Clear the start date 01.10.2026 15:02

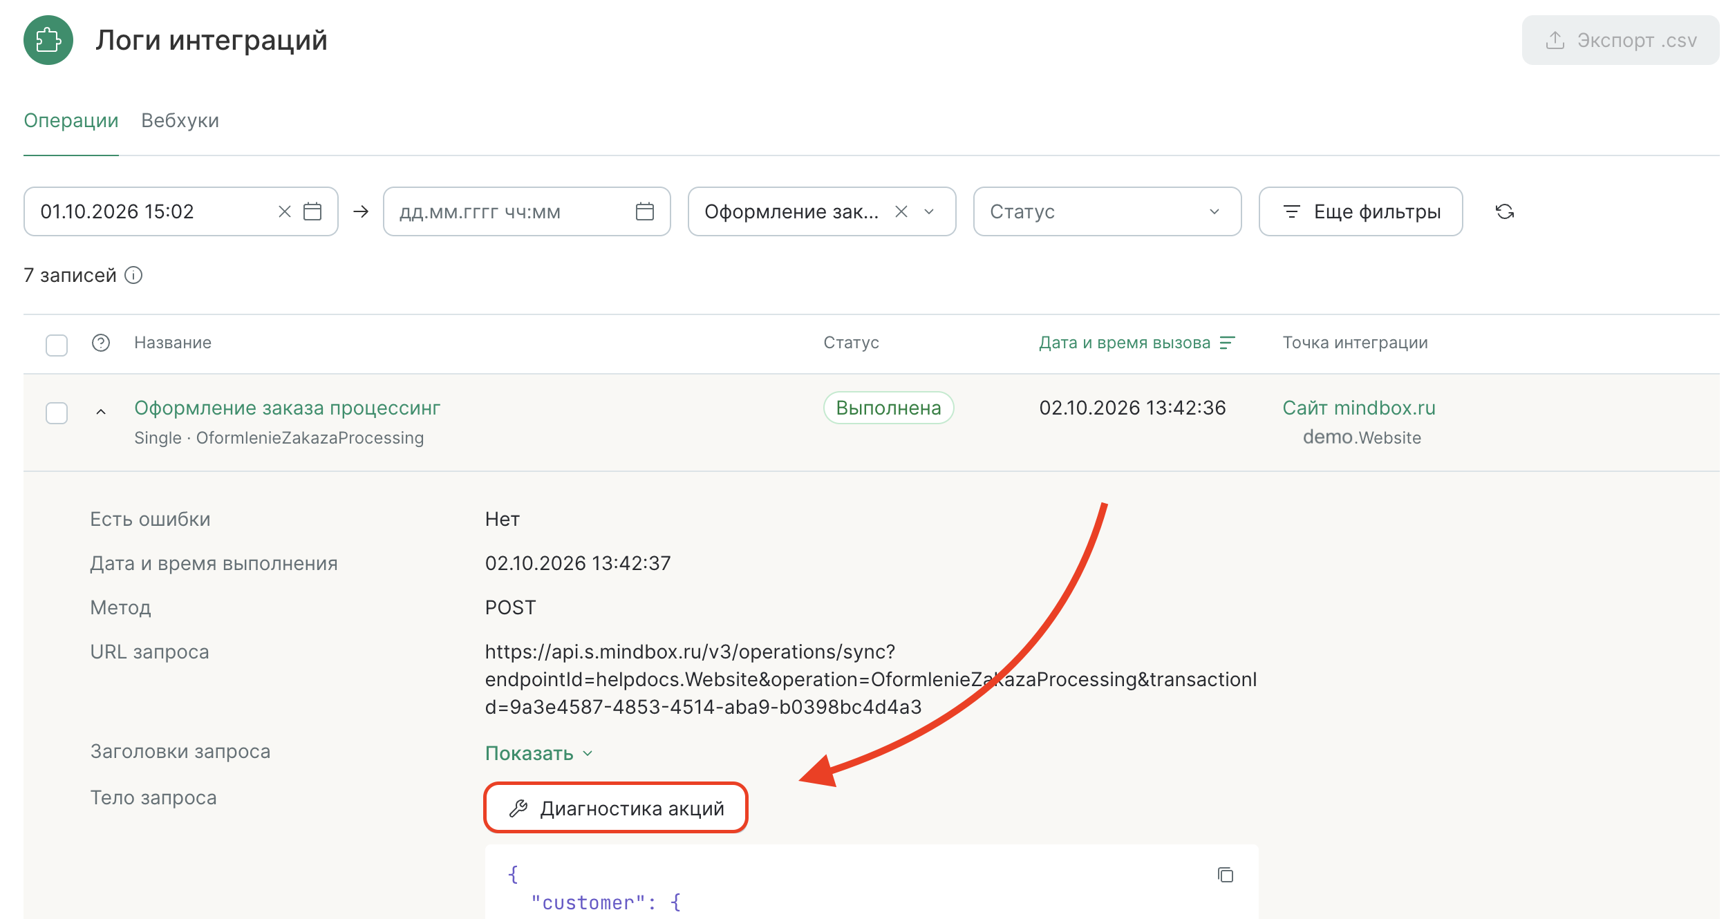[x=284, y=211]
